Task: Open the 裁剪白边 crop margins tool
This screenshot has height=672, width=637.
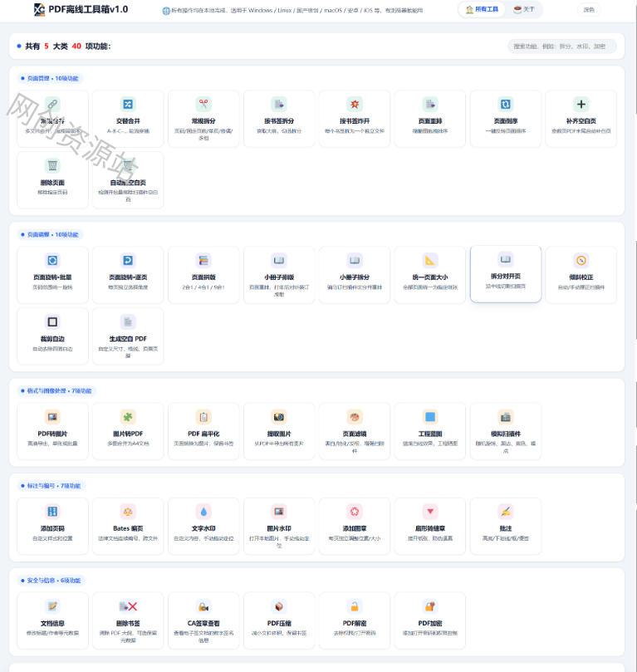Action: (x=52, y=336)
